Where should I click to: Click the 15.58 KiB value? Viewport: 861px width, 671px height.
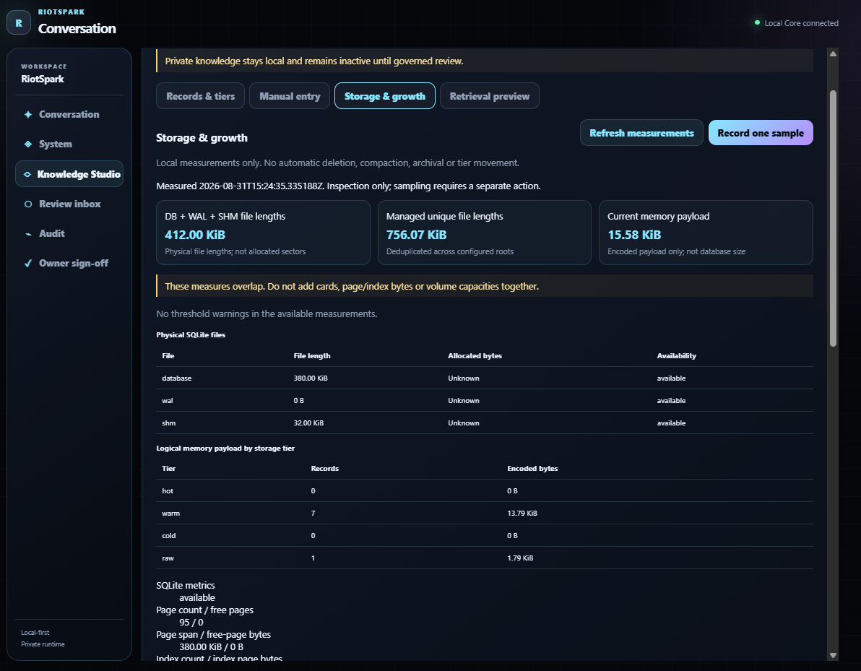(634, 235)
